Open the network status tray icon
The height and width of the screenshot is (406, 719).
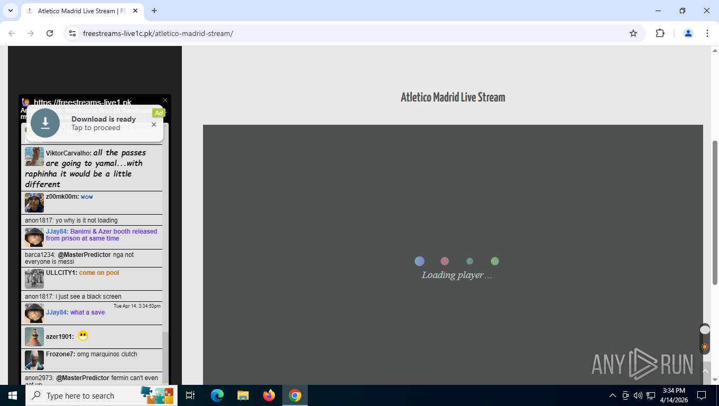[651, 395]
